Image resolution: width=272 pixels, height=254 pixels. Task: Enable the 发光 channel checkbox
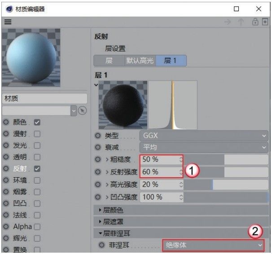37,145
